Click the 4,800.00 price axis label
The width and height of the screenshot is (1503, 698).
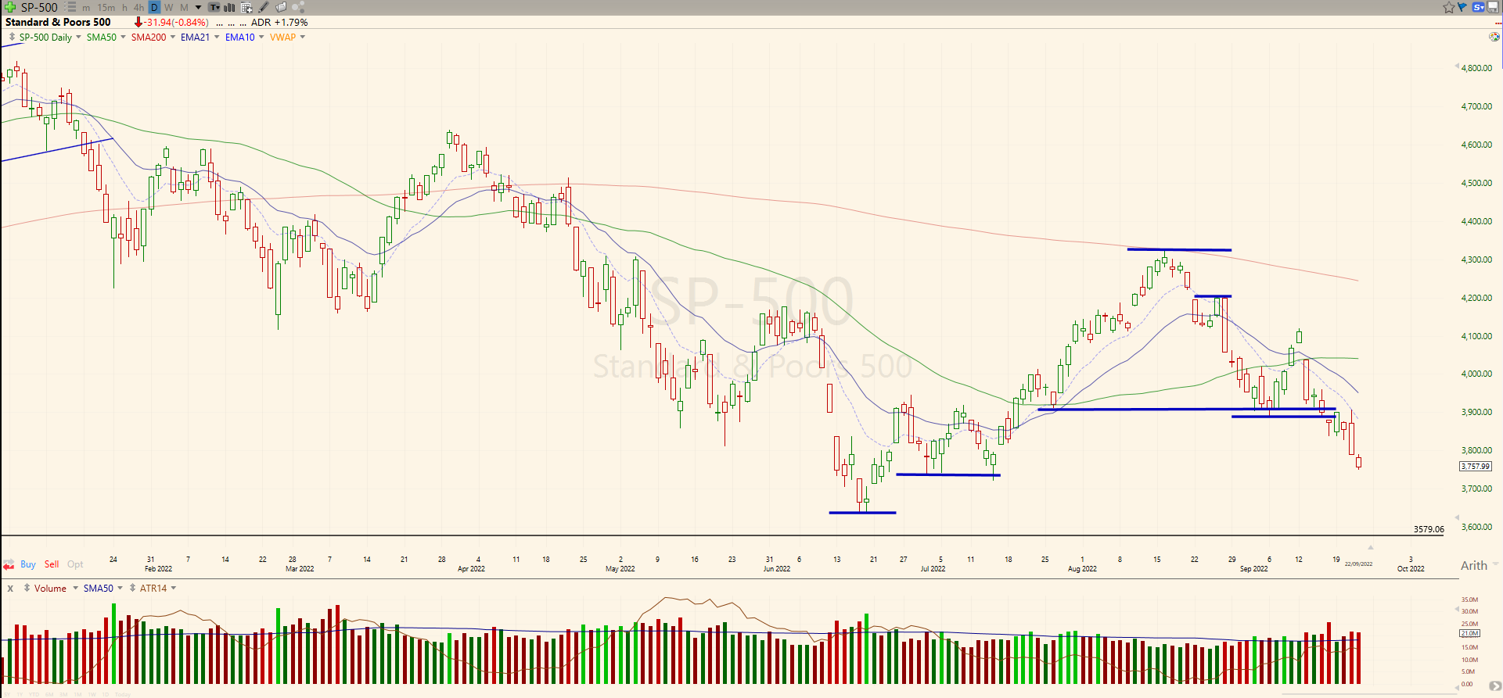[x=1476, y=68]
